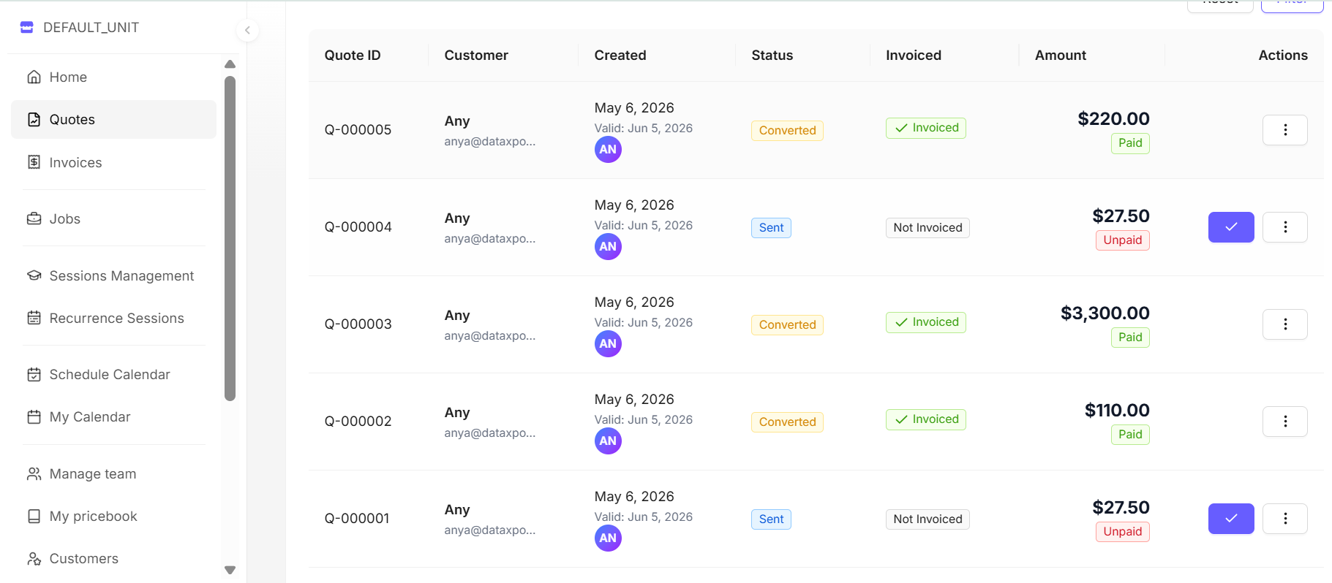Click sidebar scrollbar down arrow
Screen dimensions: 1332x583
(230, 570)
